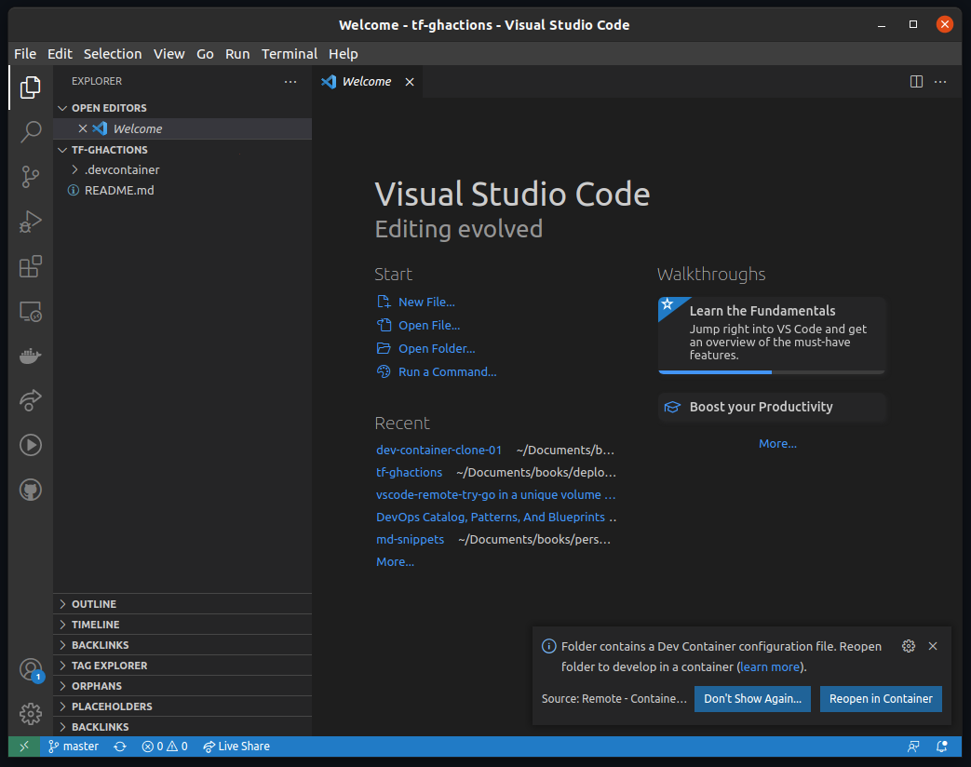This screenshot has height=767, width=971.
Task: Open the Docker view icon
Action: (x=31, y=356)
